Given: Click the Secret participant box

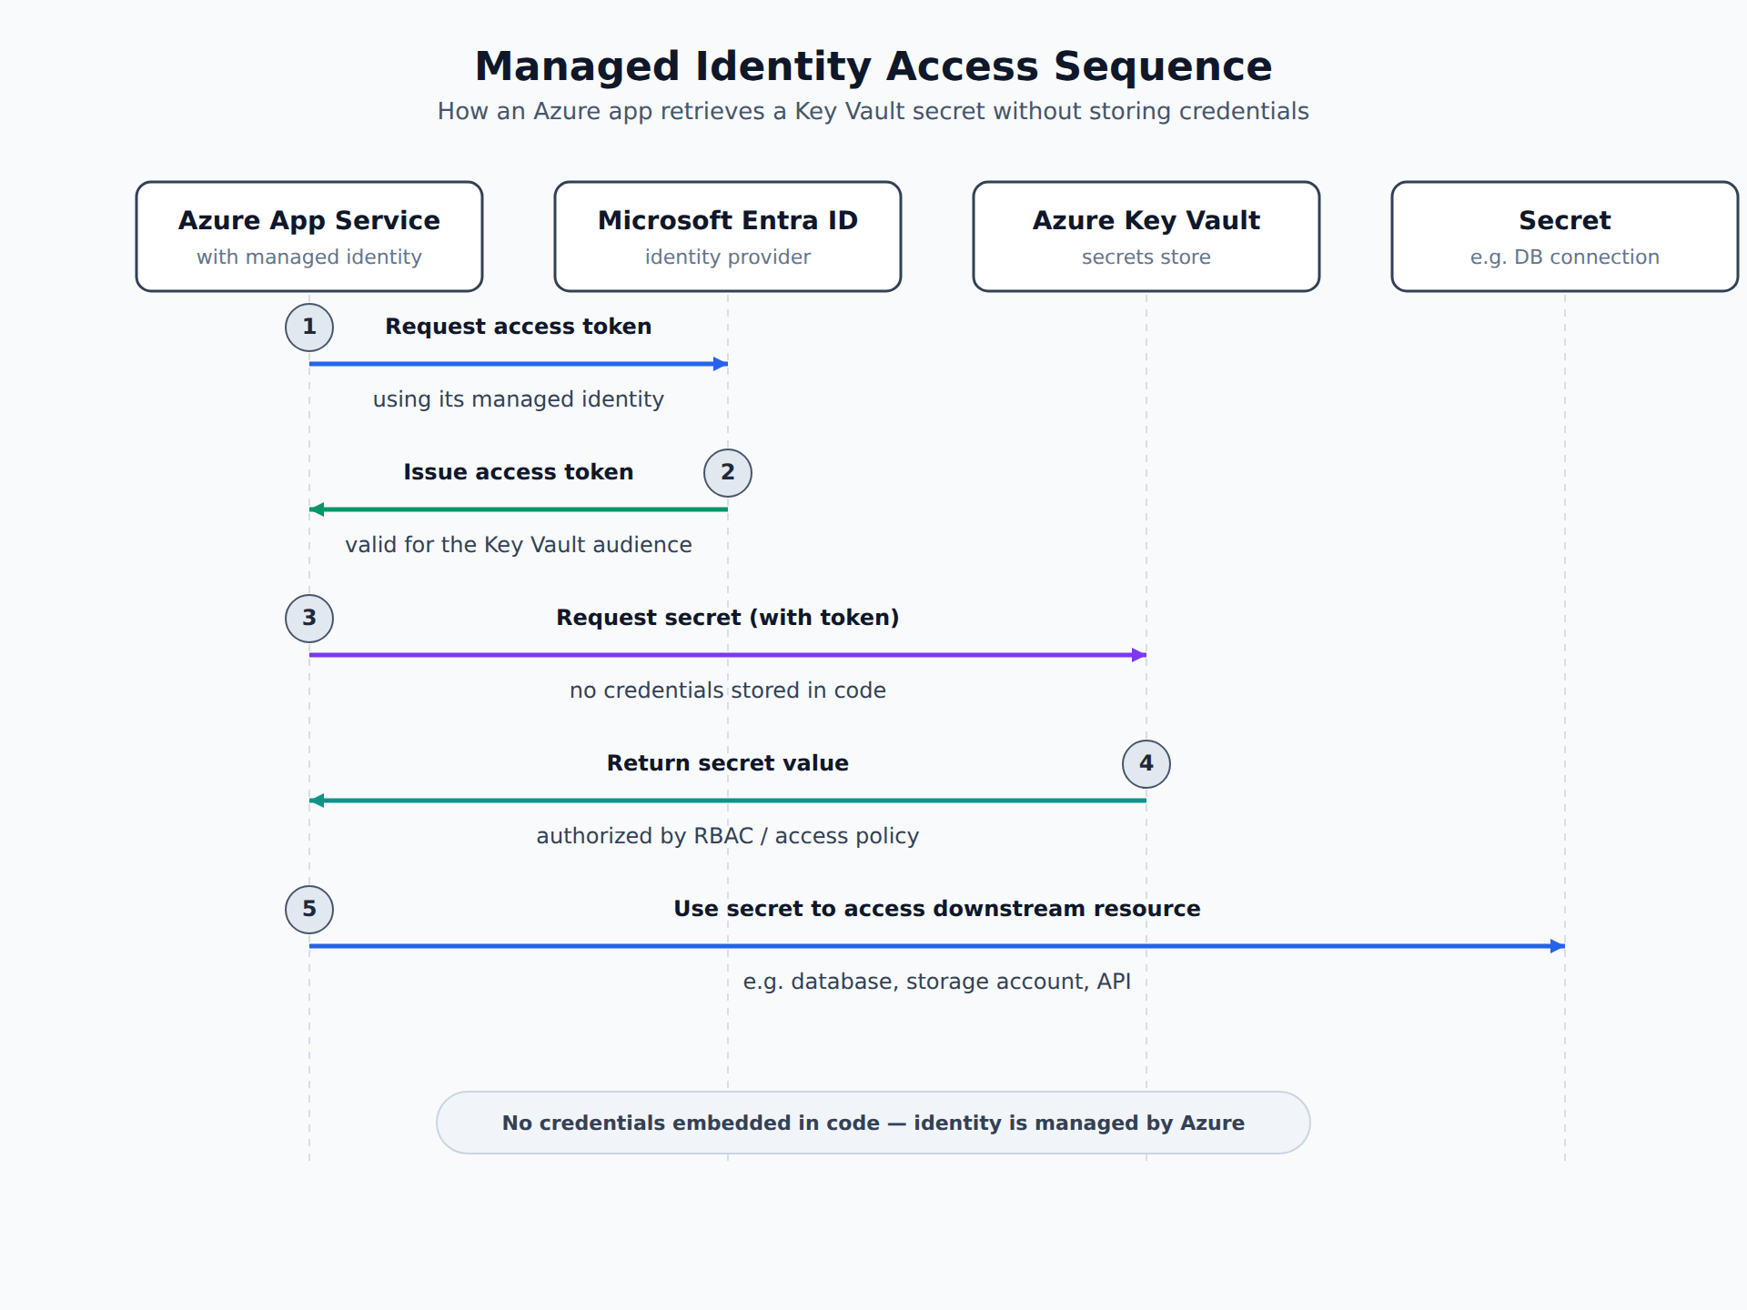Looking at the screenshot, I should pos(1565,237).
